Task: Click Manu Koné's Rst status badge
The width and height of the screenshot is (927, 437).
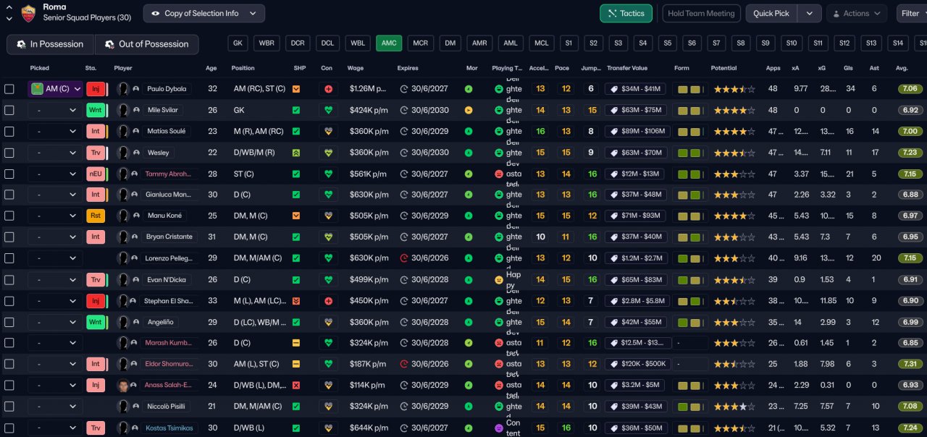Action: coord(95,216)
